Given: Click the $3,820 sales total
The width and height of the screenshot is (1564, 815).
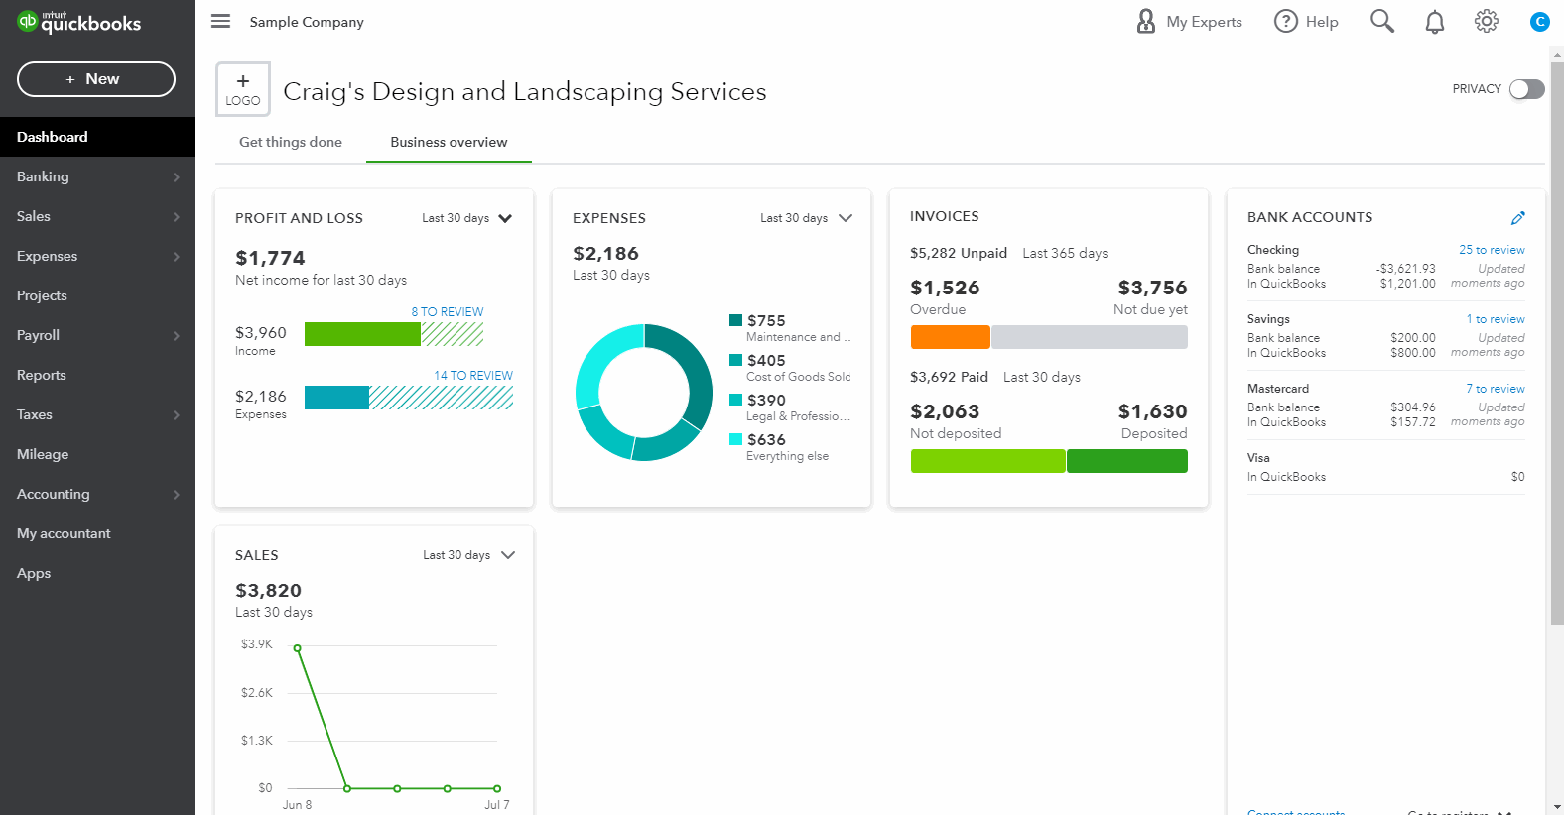Looking at the screenshot, I should pos(268,590).
